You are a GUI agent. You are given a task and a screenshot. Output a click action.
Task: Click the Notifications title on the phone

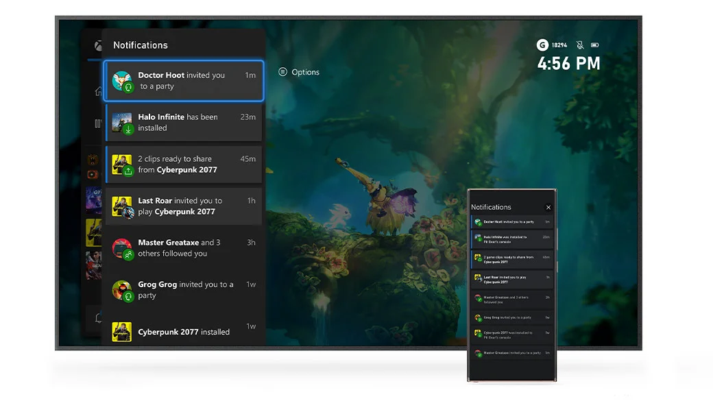coord(491,207)
